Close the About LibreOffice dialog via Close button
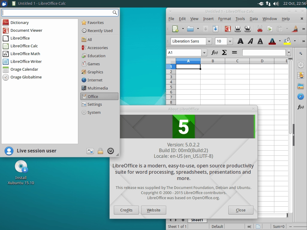Screen dimensions: 307x230 click(x=241, y=210)
